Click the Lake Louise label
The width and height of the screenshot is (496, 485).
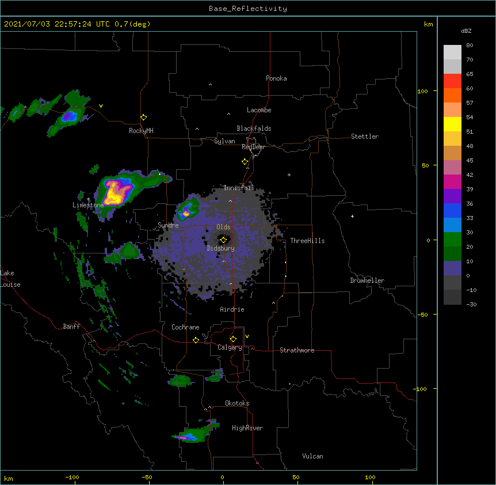click(x=10, y=279)
